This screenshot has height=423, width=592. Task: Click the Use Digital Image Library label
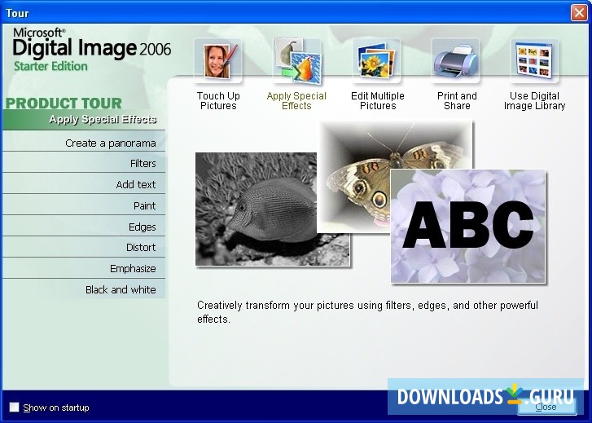535,101
